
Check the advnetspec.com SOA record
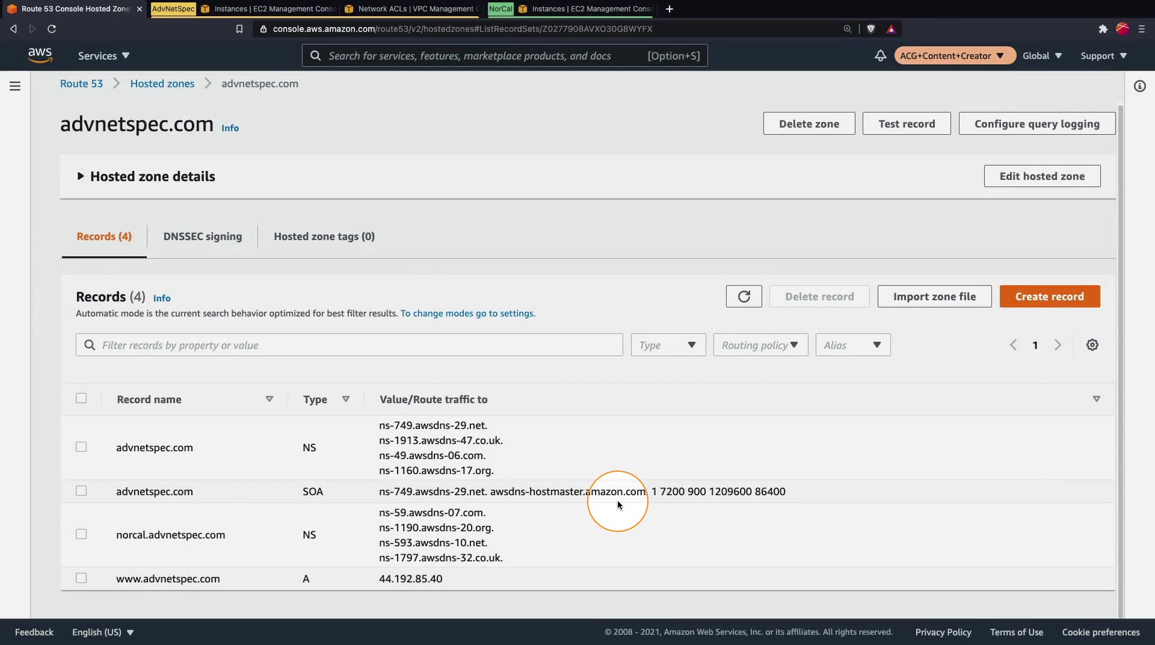[81, 491]
